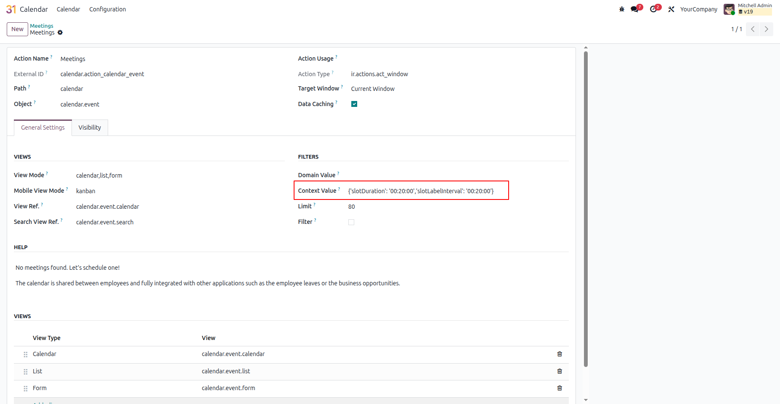Click the External ID value
The image size is (780, 404).
point(102,74)
